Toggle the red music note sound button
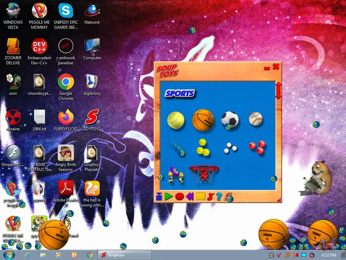346x260 pixels. coord(211,196)
